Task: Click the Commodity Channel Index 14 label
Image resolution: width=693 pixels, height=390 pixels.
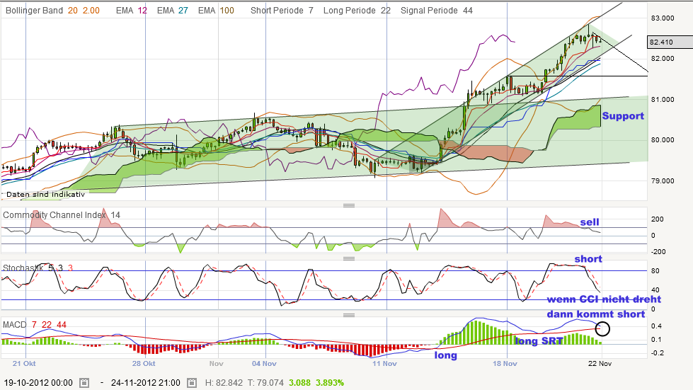Action: coord(62,215)
